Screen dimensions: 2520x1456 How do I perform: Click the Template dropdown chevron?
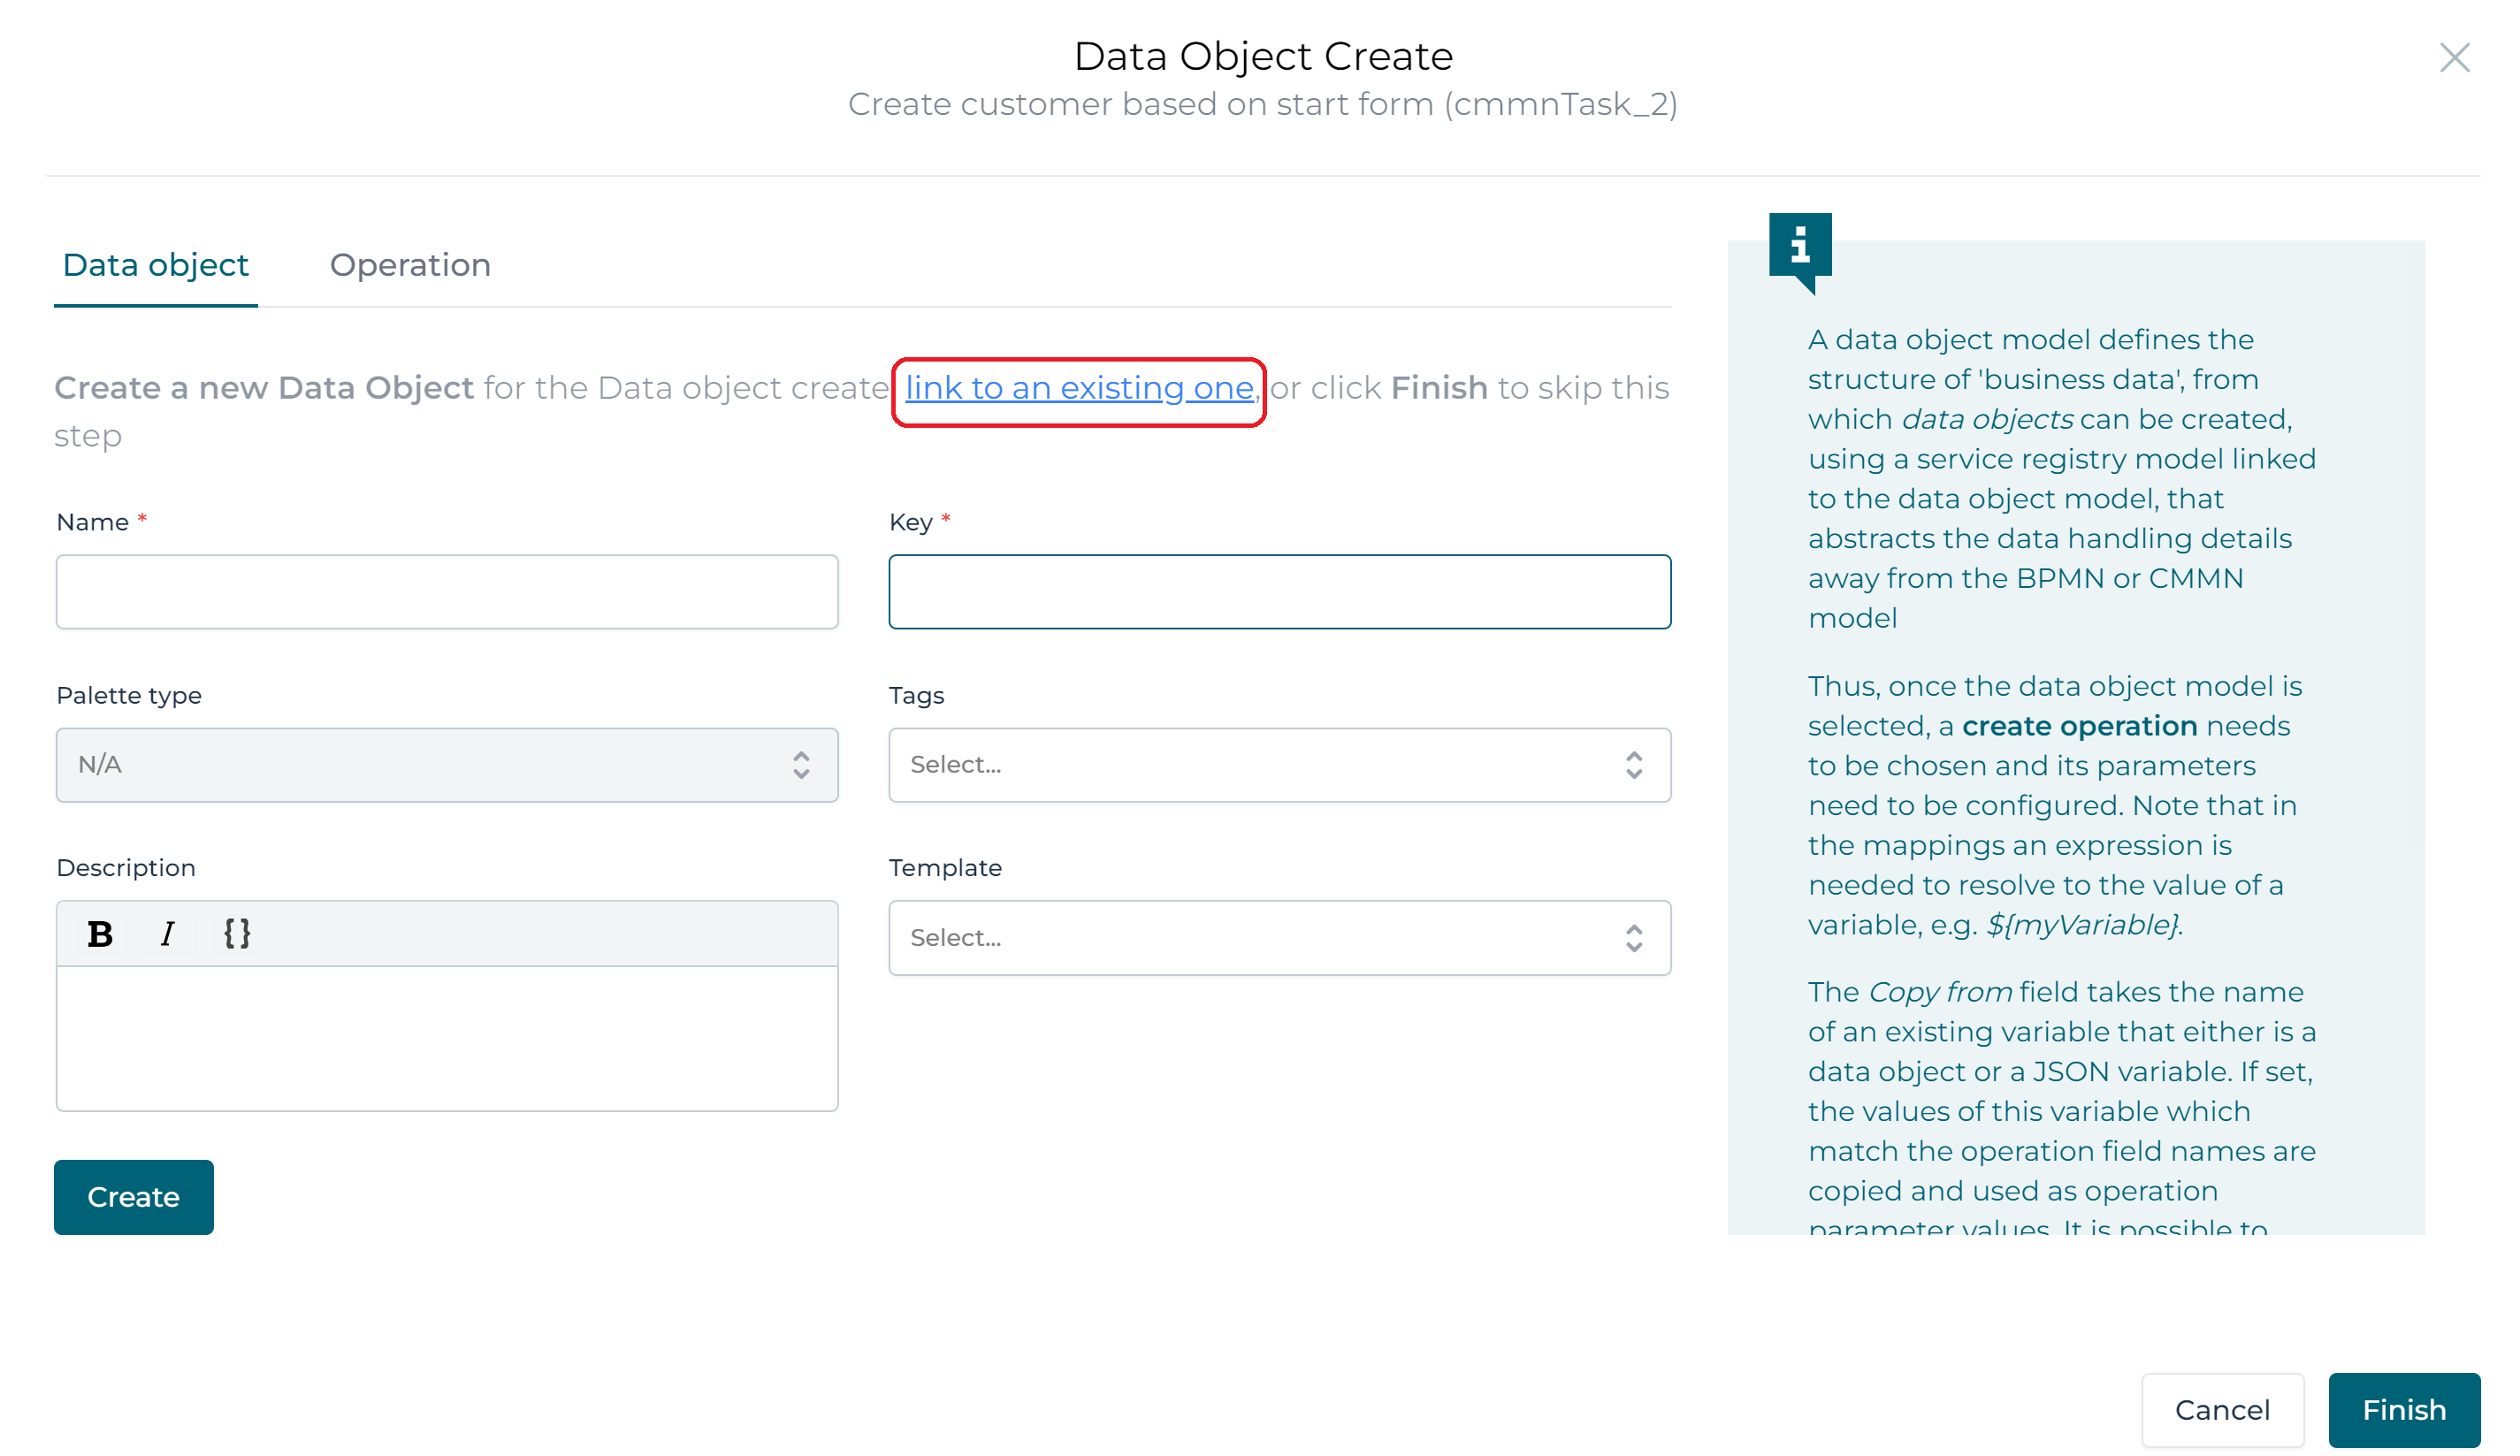1634,937
